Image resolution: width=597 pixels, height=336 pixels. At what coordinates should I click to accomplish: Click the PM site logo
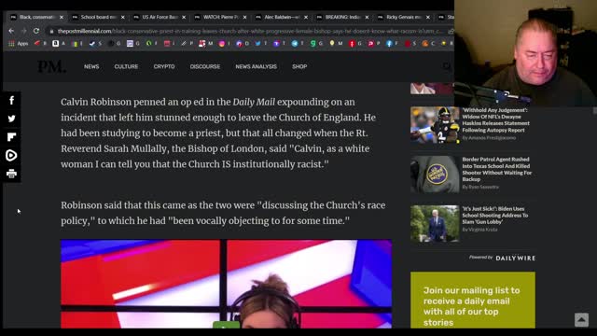pos(51,66)
